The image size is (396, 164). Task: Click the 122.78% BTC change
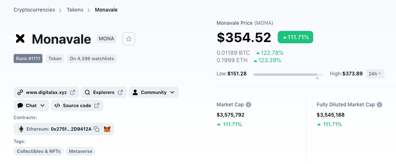point(270,53)
